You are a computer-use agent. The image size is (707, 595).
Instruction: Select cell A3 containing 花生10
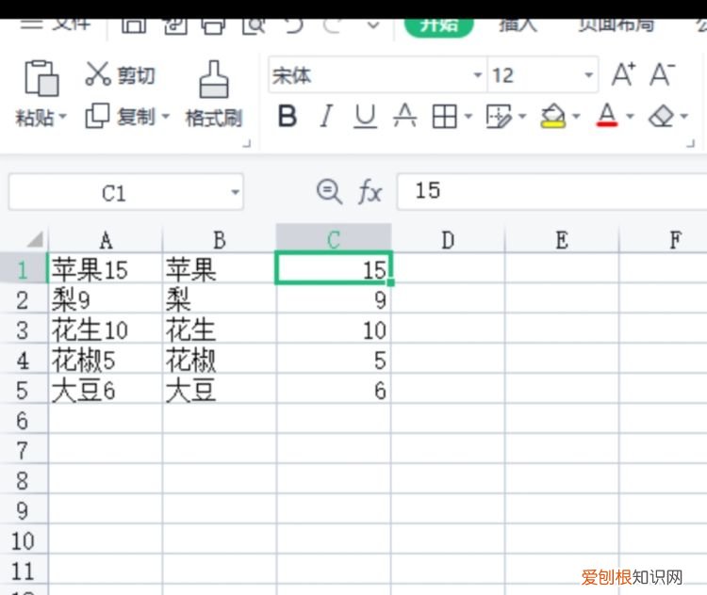coord(106,330)
